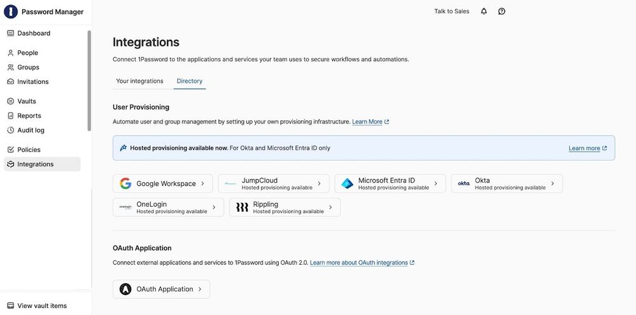
Task: Open the Okta chevron arrow
Action: coord(553,184)
